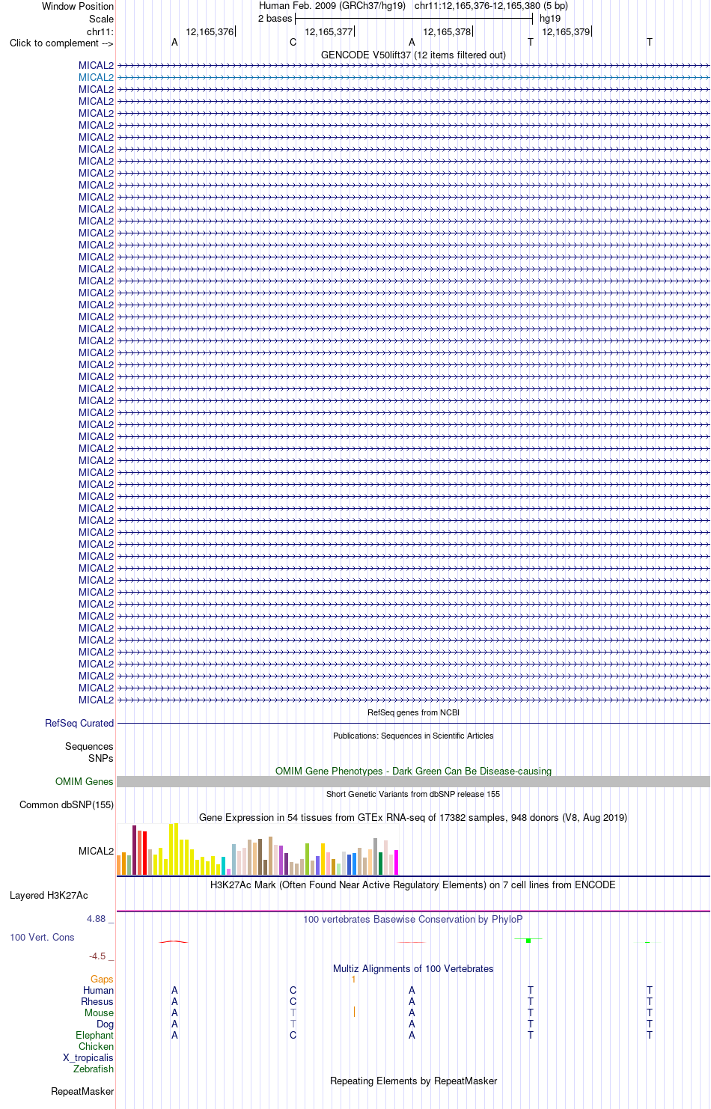Click the gray OMIM Genes item bar

tap(413, 781)
